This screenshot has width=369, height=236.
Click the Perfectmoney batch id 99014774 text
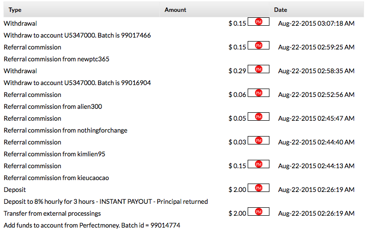[x=92, y=226]
